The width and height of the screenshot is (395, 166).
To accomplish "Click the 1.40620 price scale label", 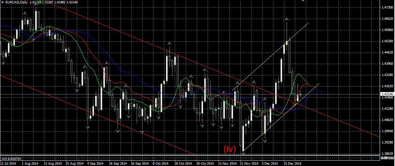I will (x=387, y=120).
